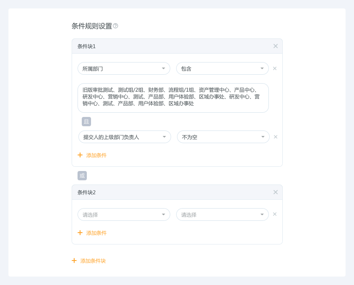Close 条件块1 with its header X icon
The image size is (354, 285).
pos(276,46)
